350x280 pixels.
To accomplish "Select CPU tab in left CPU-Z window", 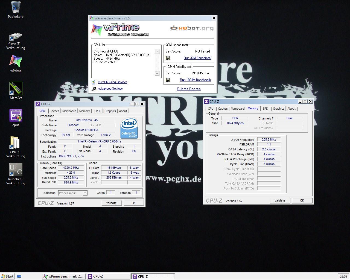I will (42, 111).
